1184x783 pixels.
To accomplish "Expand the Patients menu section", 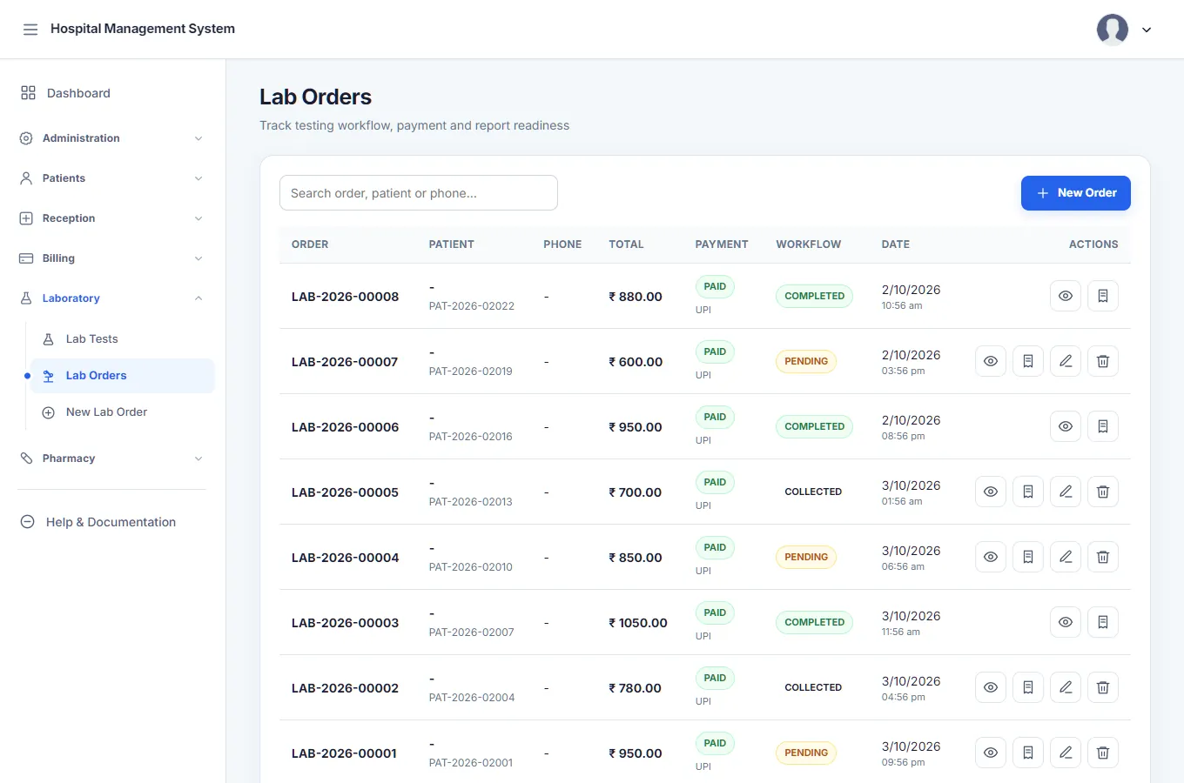I will coord(111,178).
